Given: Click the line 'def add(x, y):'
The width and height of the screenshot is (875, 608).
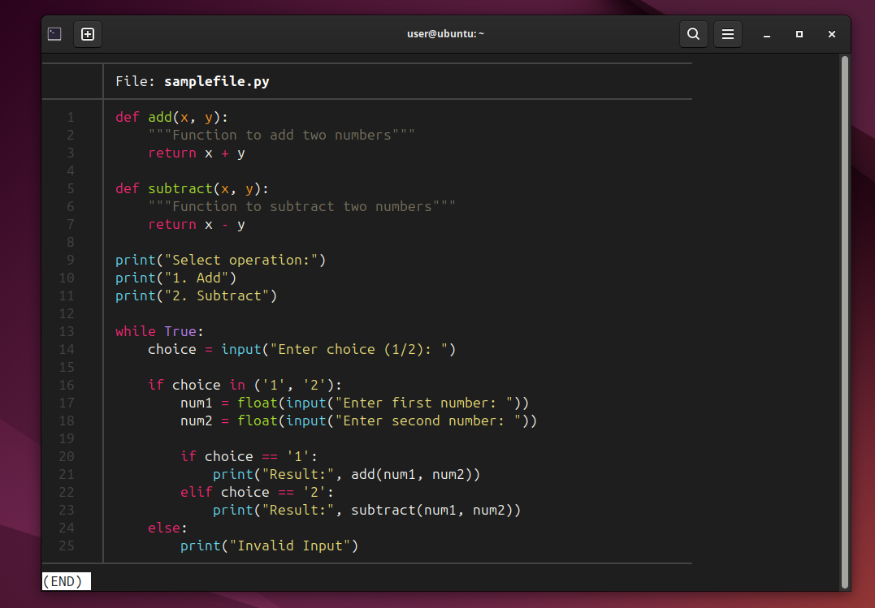Looking at the screenshot, I should point(171,117).
